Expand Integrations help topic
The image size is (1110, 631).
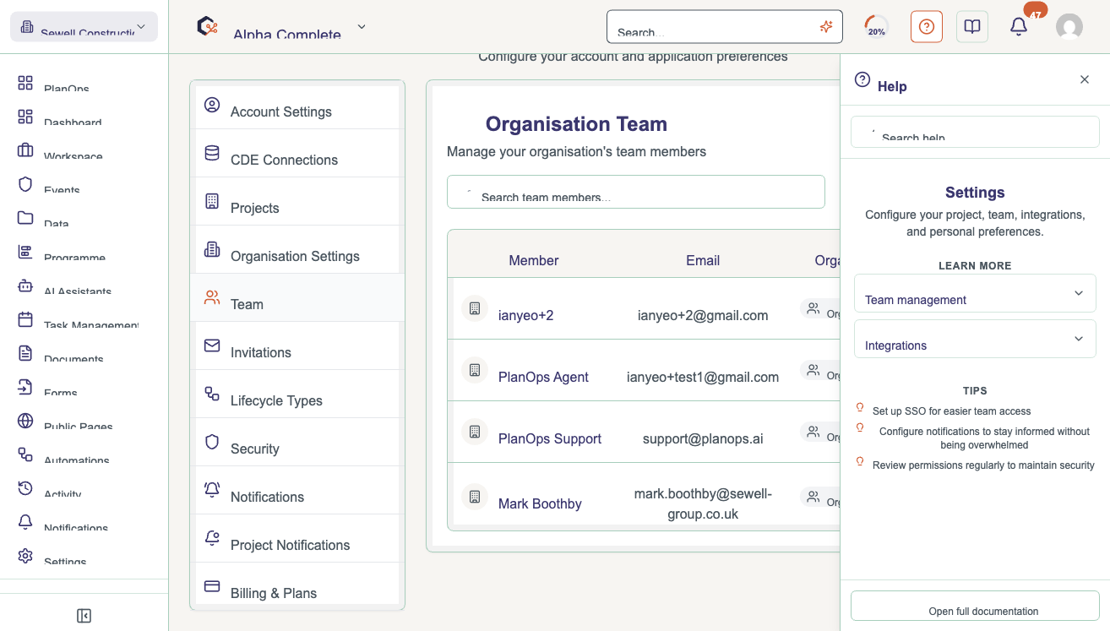(975, 339)
